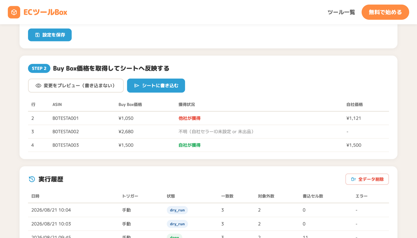The width and height of the screenshot is (417, 238).
Task: Select the STEP 2 badge
Action: (39, 68)
